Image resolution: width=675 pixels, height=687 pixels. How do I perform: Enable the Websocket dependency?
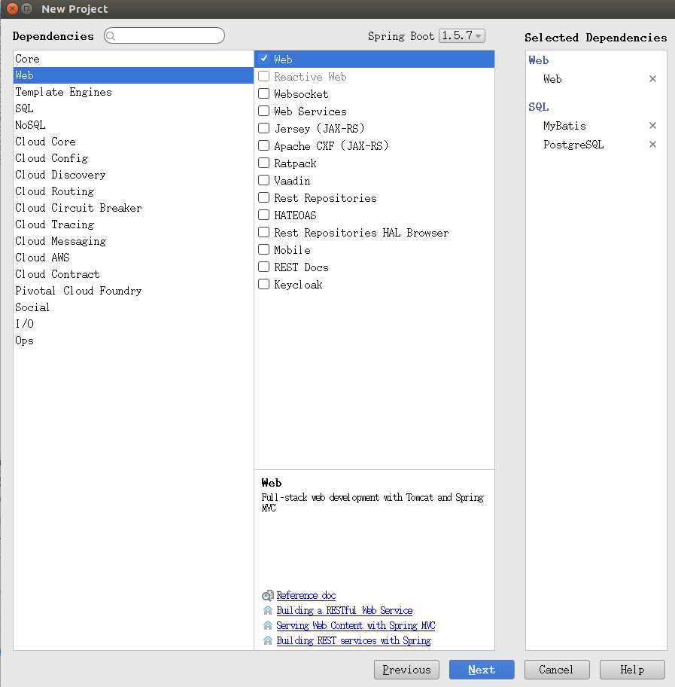point(263,93)
